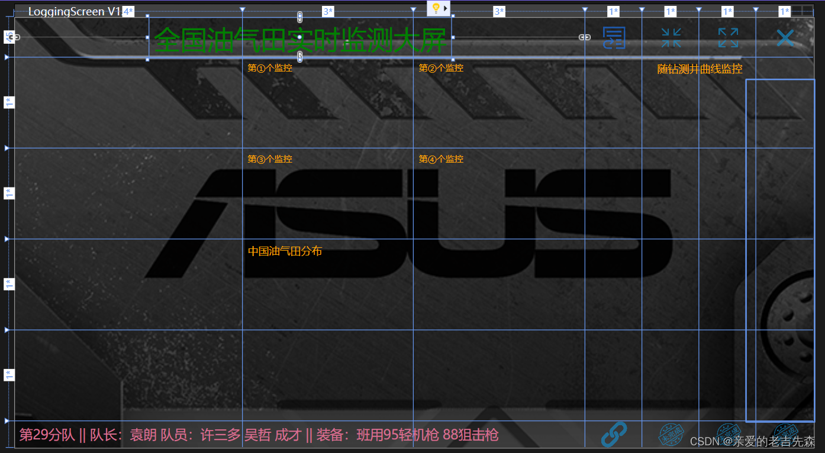Click the LoggingScreen V1 window title
The width and height of the screenshot is (825, 453).
pyautogui.click(x=75, y=12)
